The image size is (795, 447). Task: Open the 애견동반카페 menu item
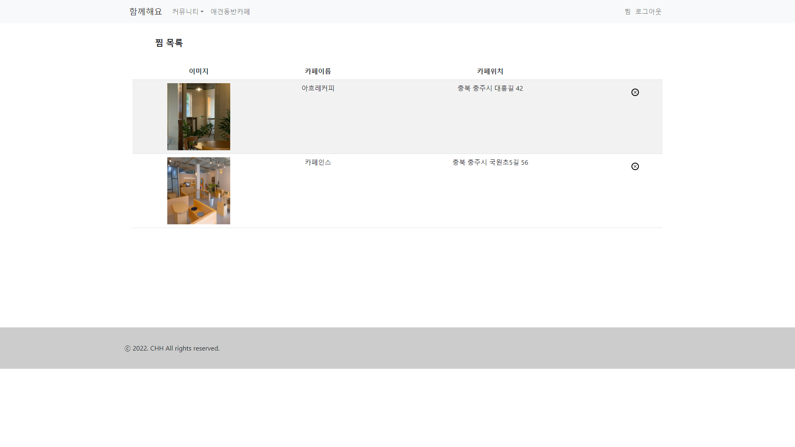[230, 12]
